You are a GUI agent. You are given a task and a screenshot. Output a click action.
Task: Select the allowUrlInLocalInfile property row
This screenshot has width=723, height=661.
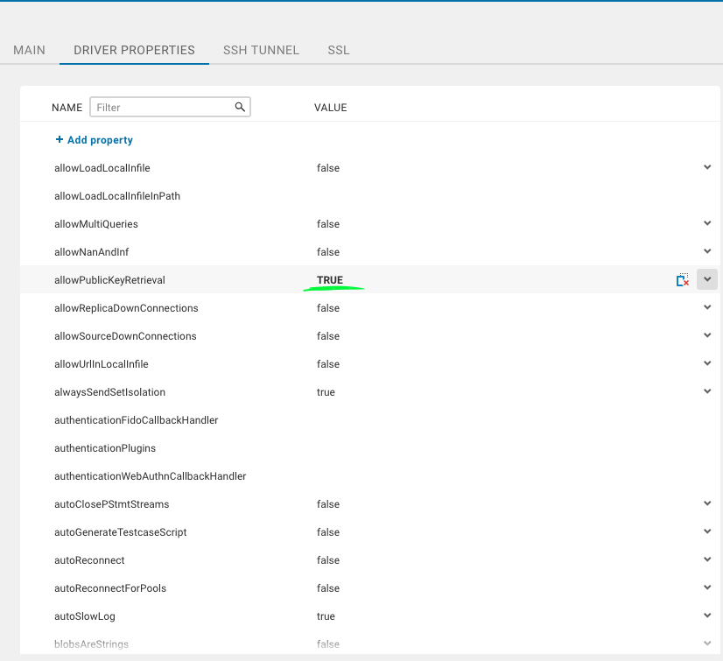click(x=99, y=363)
